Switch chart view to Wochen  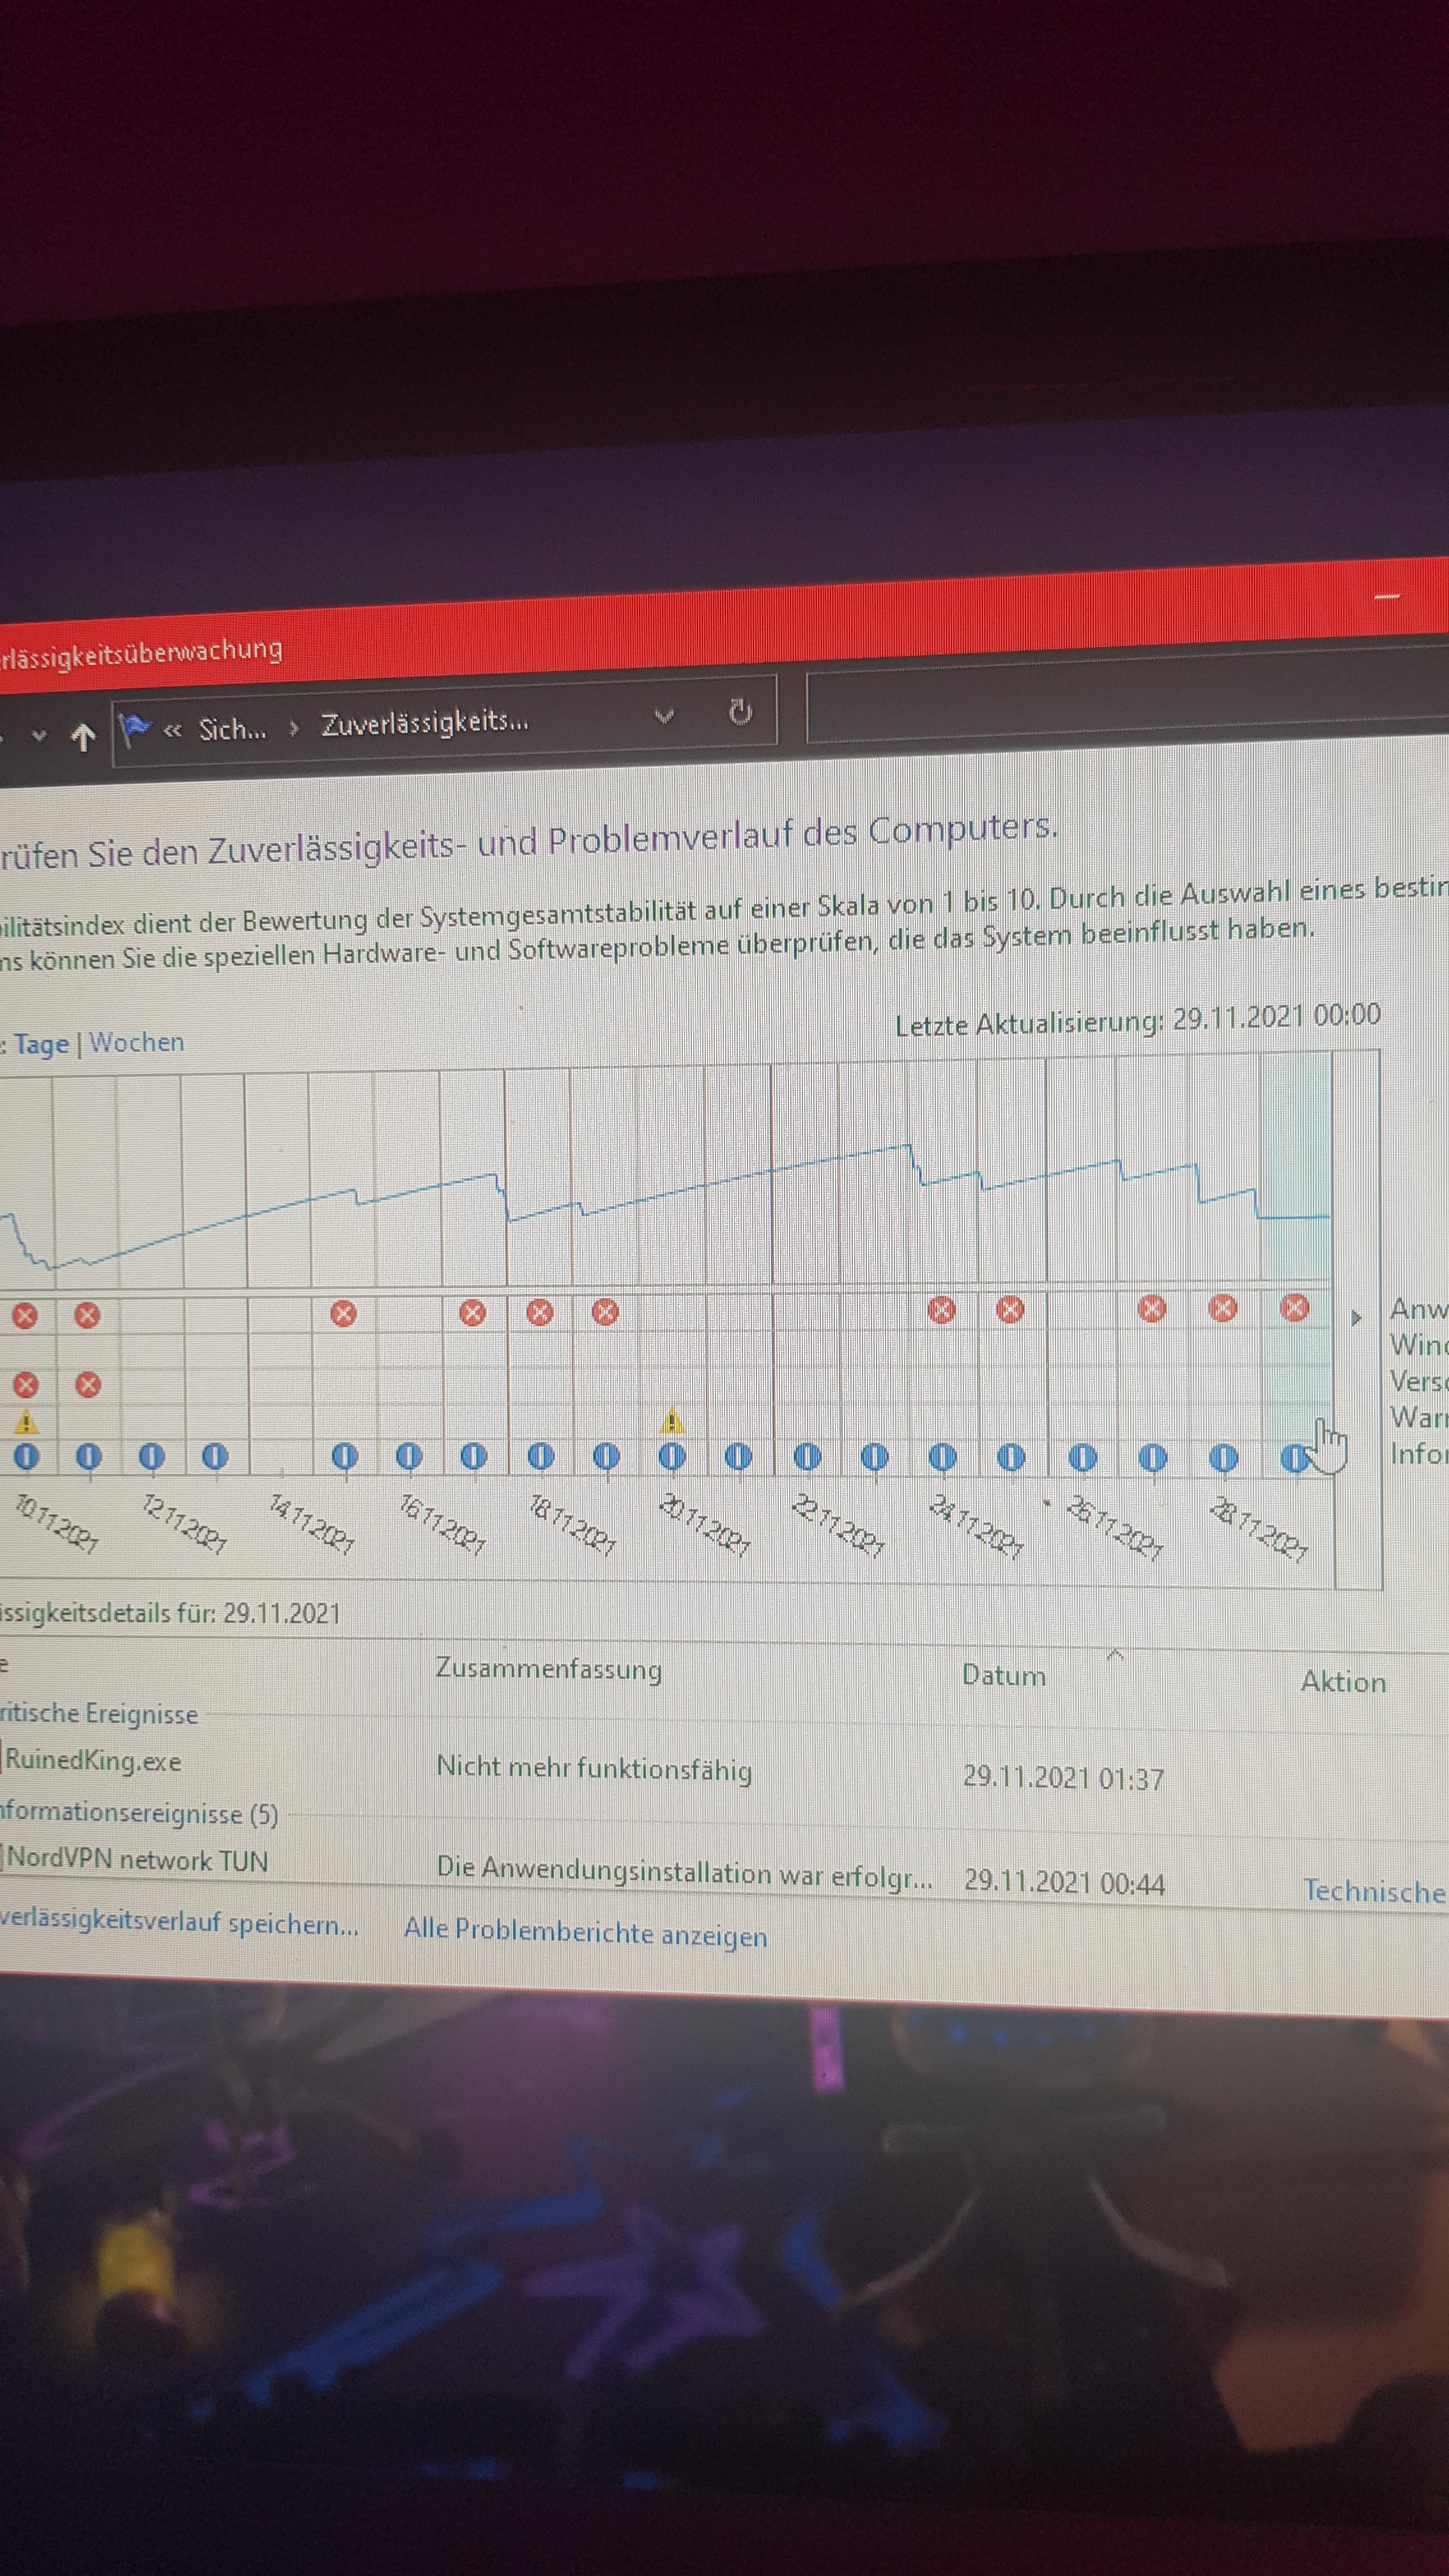point(137,1042)
